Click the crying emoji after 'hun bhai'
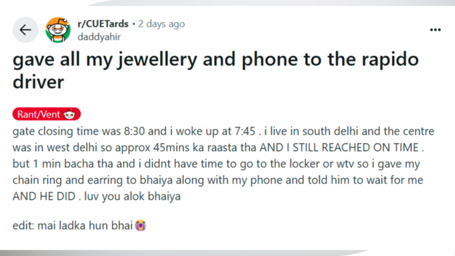 point(141,225)
